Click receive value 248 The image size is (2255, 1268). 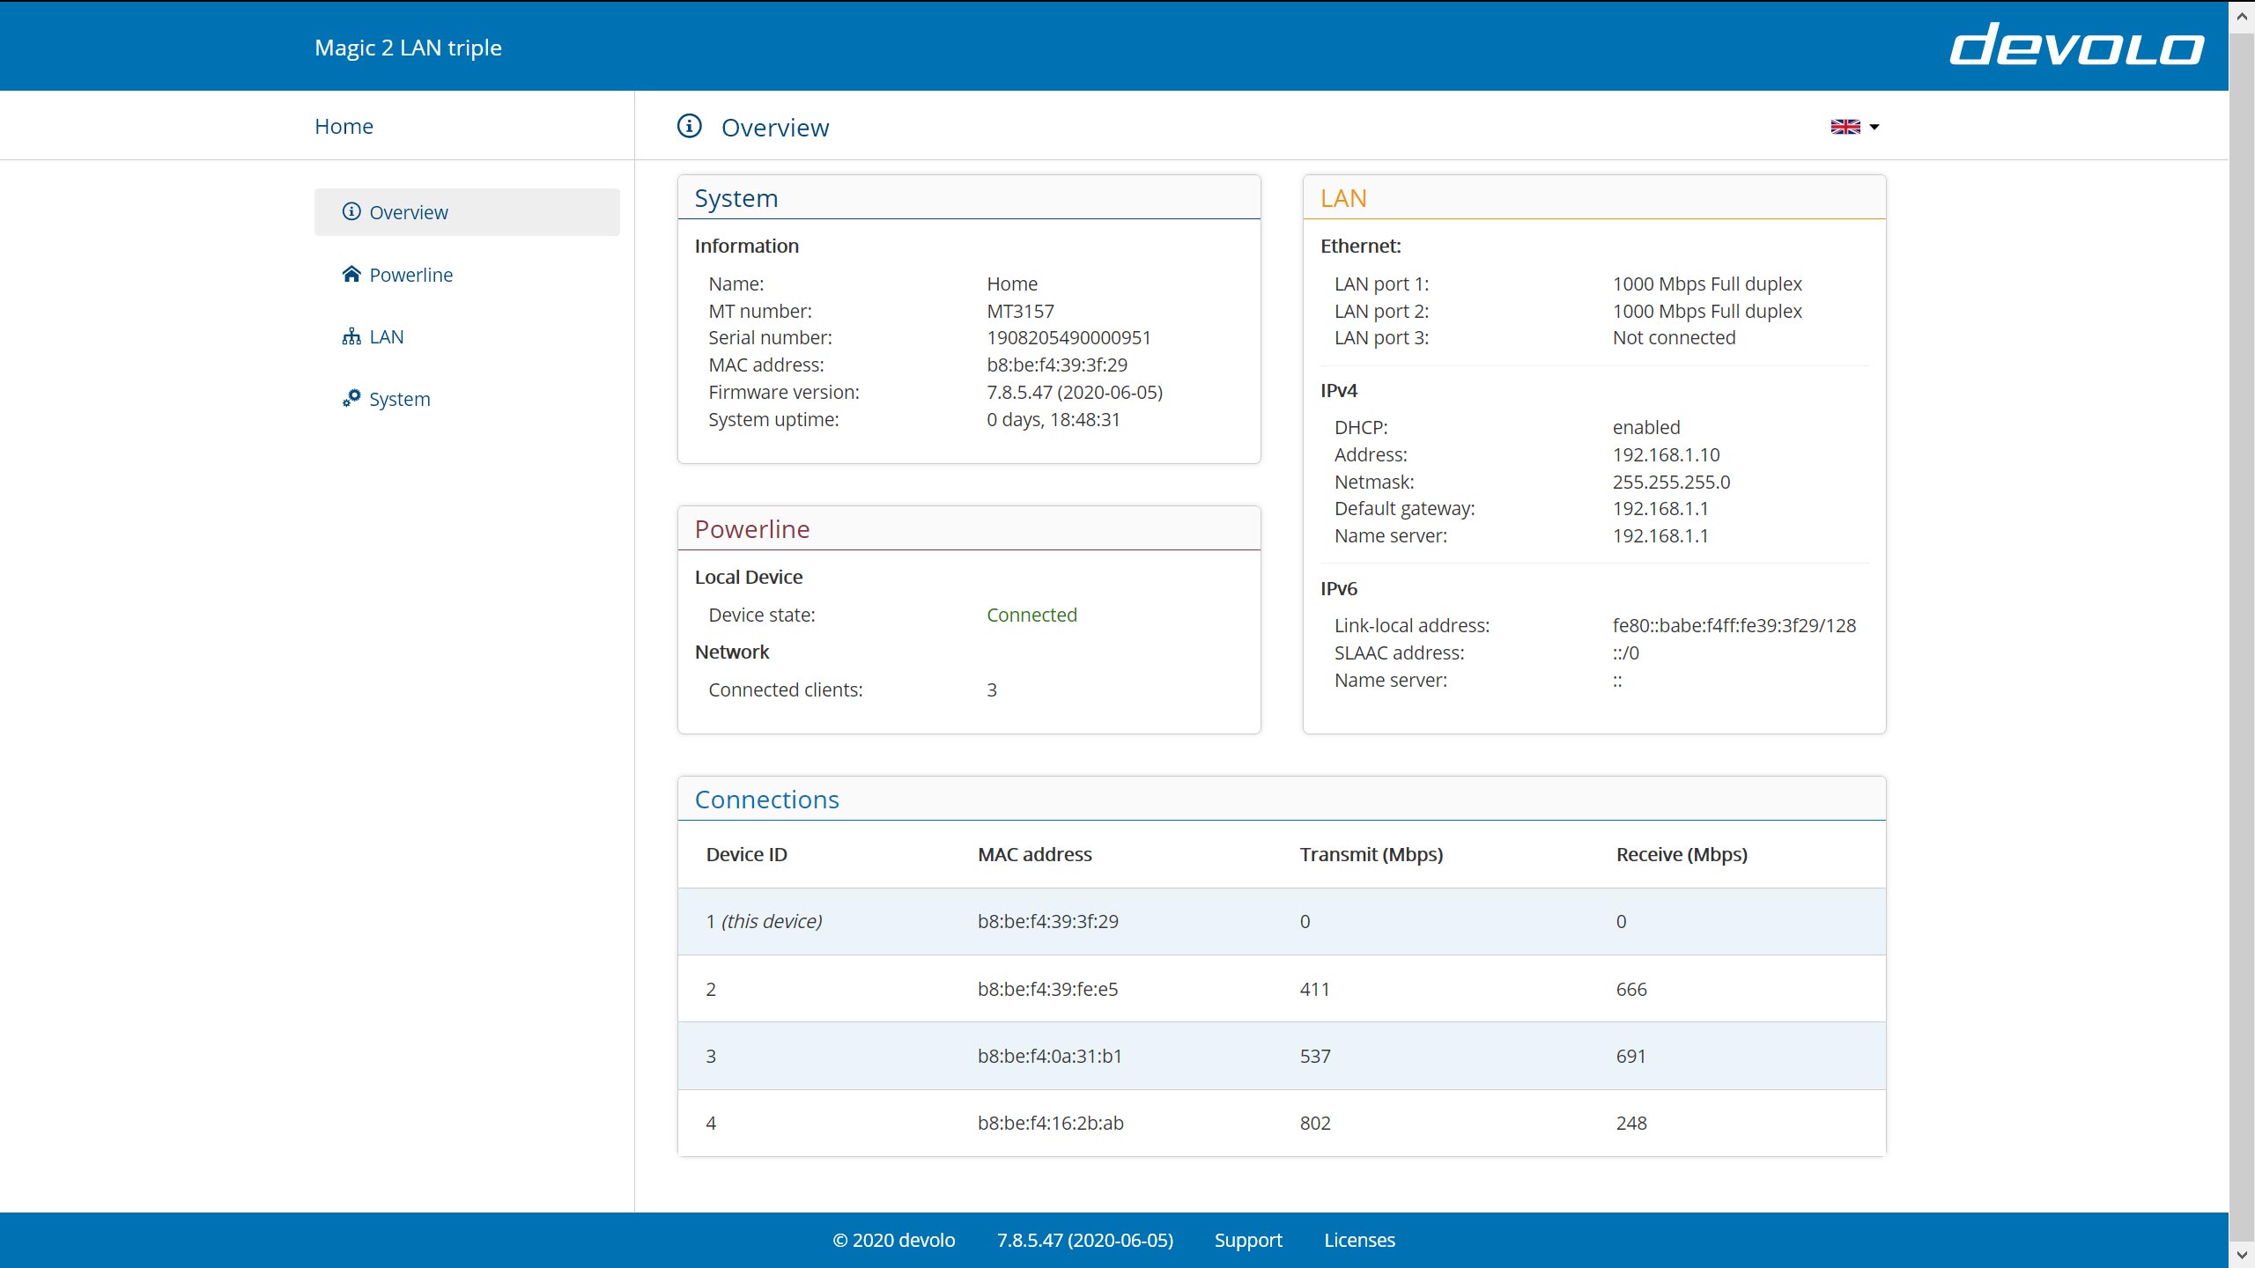(1631, 1123)
